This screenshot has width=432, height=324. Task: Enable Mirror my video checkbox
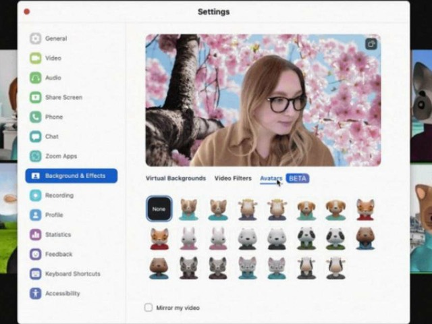tap(148, 308)
